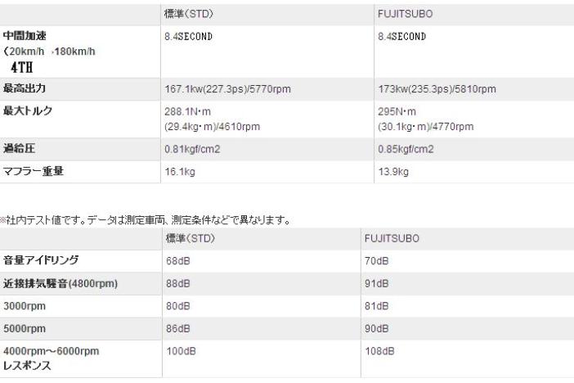Select the 最大トルク row label
This screenshot has height=383, width=574.
click(28, 111)
